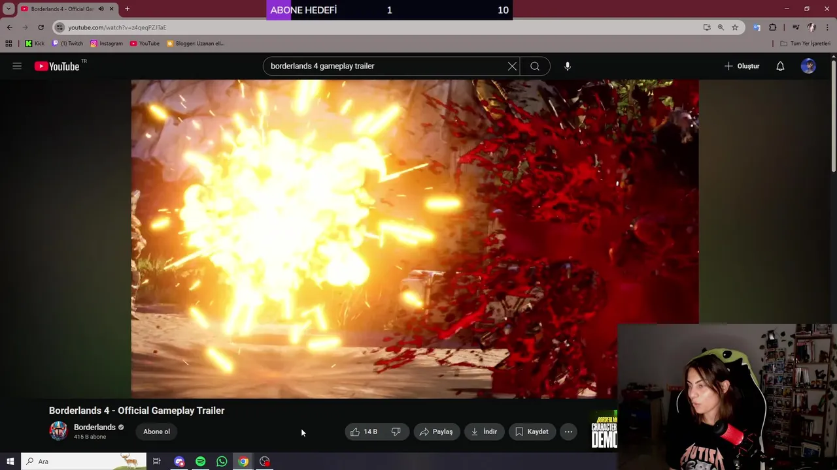Open the Instagram bookmark

[x=107, y=44]
